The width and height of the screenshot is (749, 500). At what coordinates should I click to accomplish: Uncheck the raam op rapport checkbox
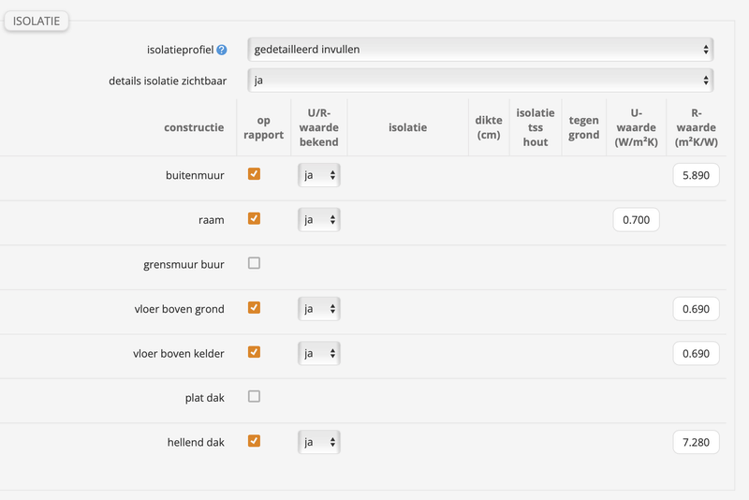coord(254,218)
